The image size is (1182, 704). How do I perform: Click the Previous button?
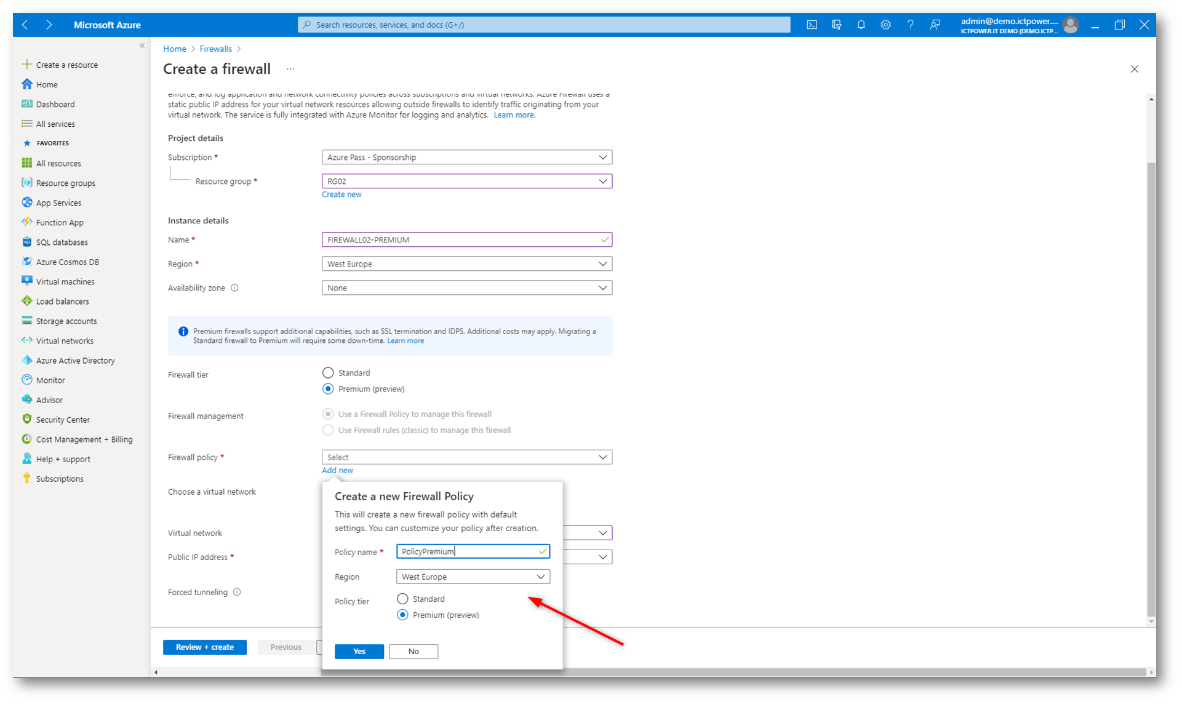click(286, 647)
